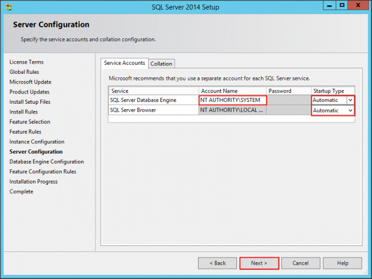Click the Account Name column header
Screen dimensions: 372x279
(233, 91)
